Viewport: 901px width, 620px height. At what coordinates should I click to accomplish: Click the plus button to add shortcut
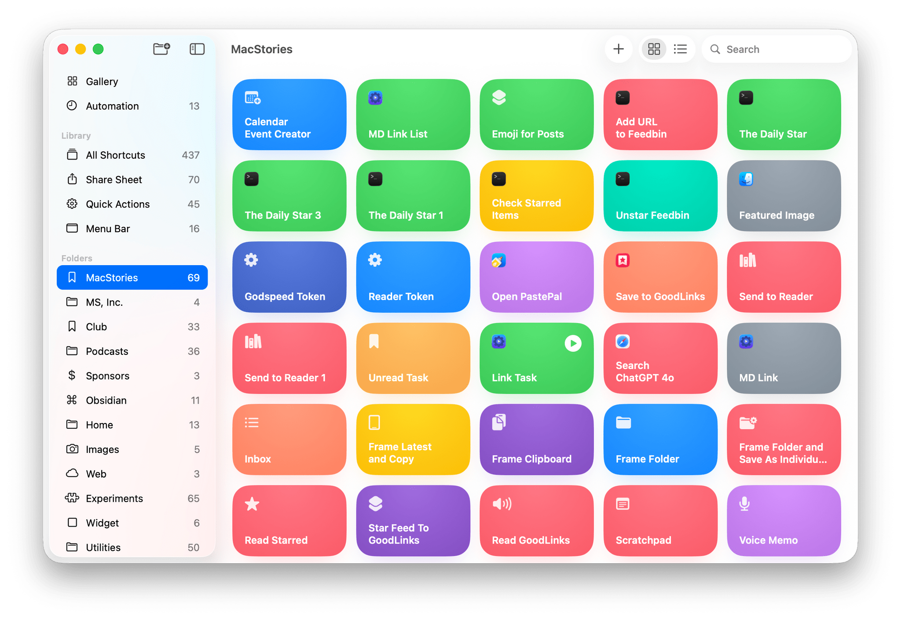point(619,49)
